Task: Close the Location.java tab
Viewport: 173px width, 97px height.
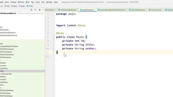Action: pos(162,10)
